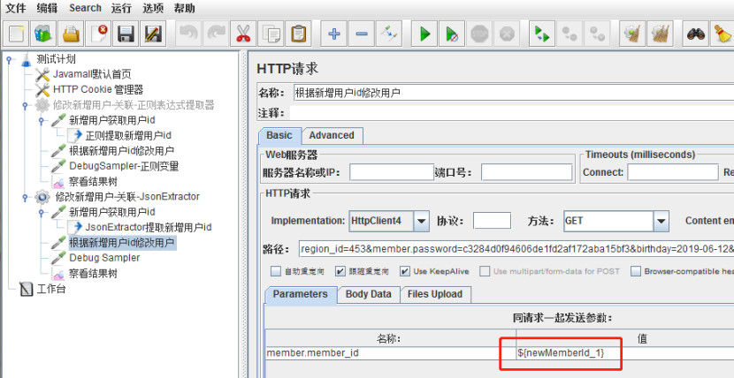Cut selection with scissors icon

coord(243,34)
